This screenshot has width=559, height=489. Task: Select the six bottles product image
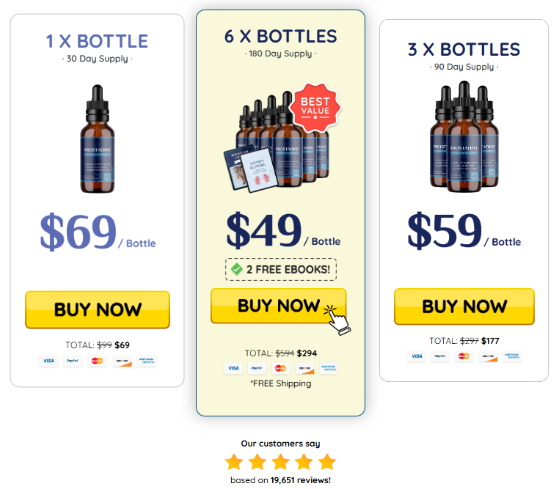pos(277,141)
